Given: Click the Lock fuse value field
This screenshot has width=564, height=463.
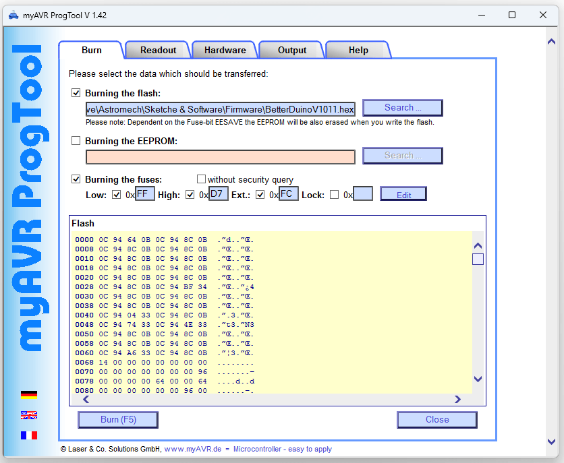Looking at the screenshot, I should 363,194.
